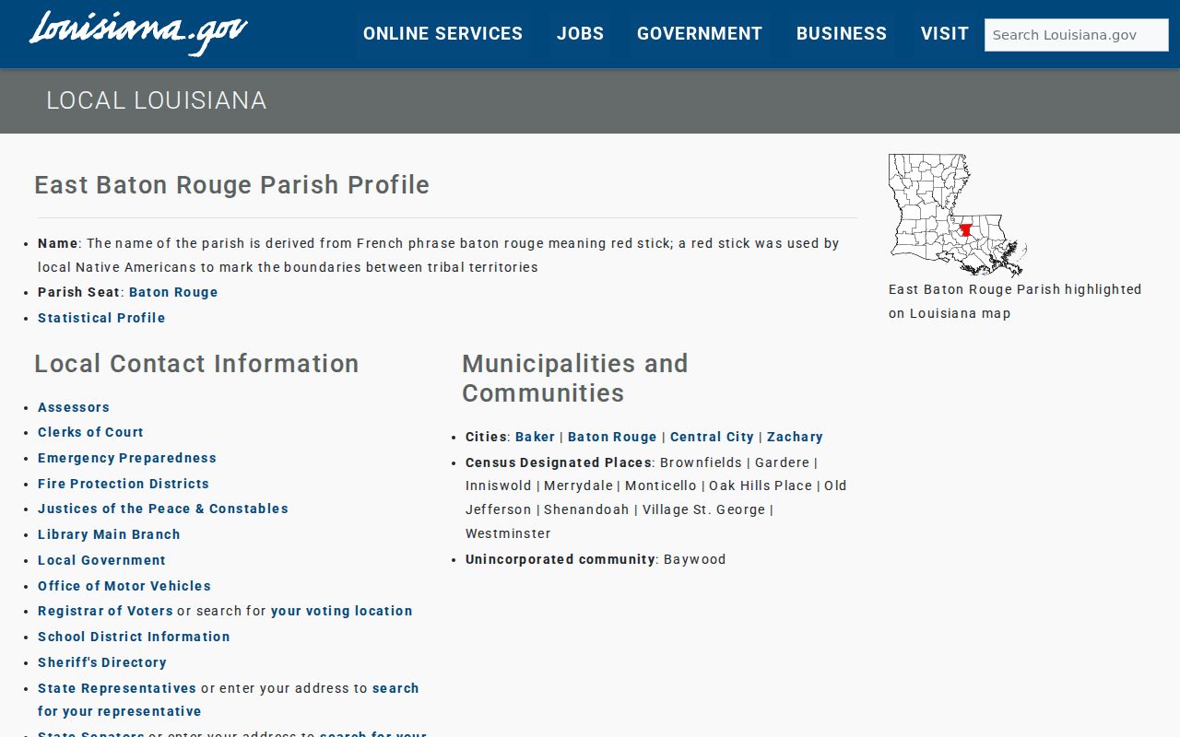Image resolution: width=1180 pixels, height=737 pixels.
Task: Open Clerks of Court link
Action: (90, 432)
